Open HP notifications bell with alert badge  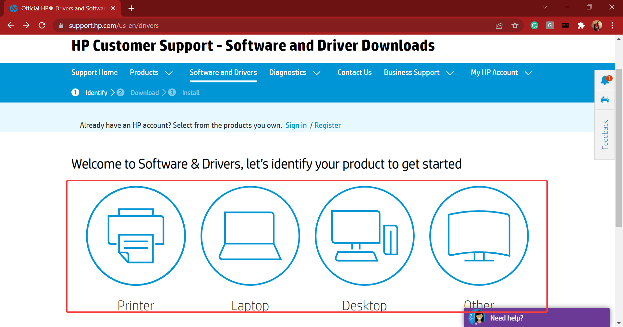[605, 80]
